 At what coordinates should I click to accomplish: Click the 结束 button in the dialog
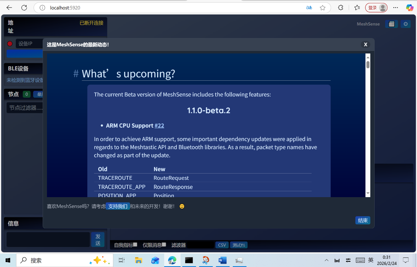(x=363, y=220)
